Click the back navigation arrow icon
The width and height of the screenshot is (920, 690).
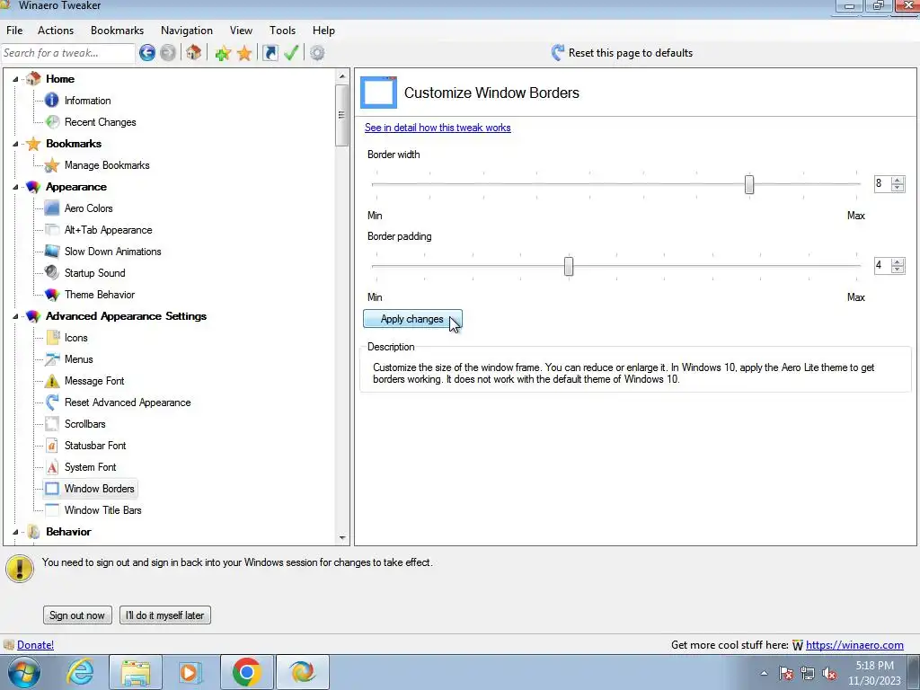click(147, 53)
